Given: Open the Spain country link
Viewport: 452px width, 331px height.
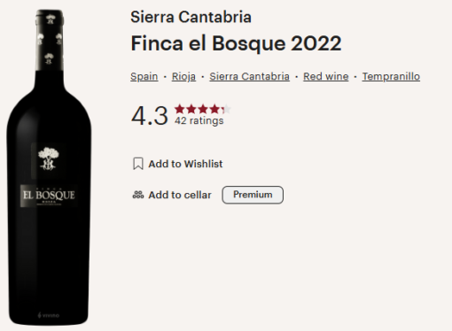Looking at the screenshot, I should point(144,76).
